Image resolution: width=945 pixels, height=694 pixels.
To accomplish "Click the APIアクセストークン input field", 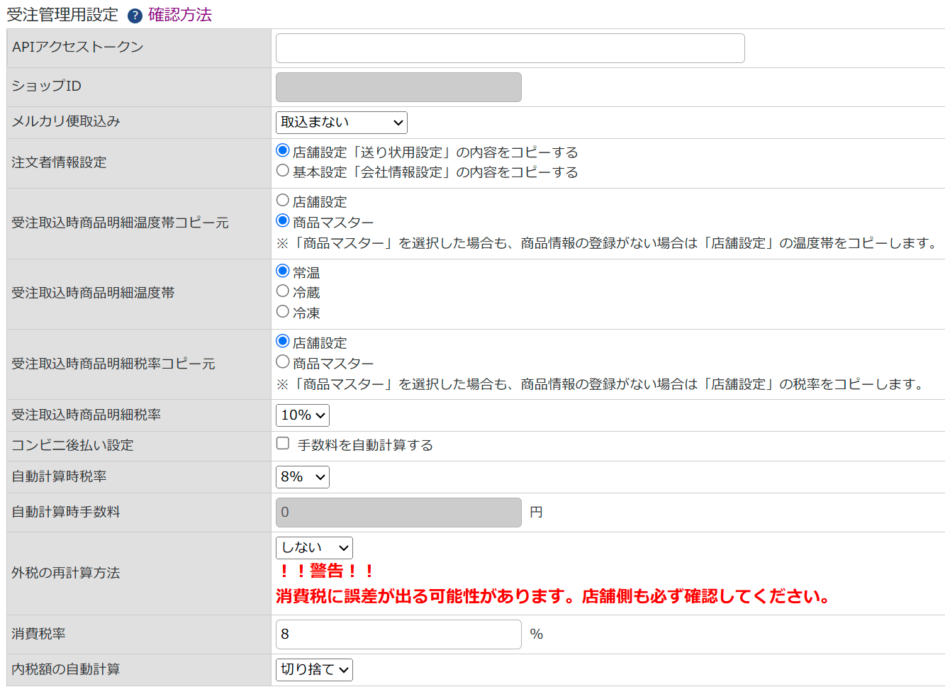I will tap(509, 47).
